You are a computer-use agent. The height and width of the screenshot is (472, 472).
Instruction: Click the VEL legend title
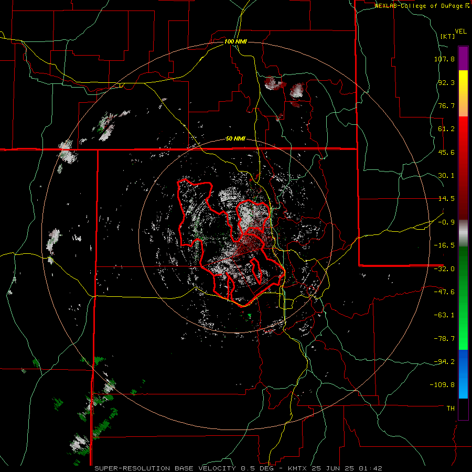[460, 31]
